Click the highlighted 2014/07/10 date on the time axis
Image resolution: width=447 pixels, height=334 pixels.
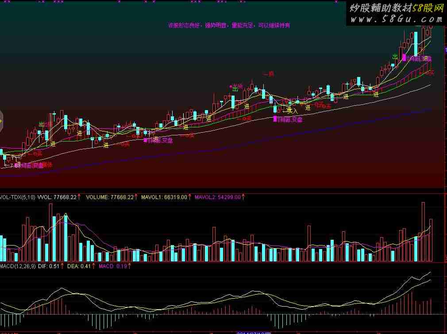[254, 333]
